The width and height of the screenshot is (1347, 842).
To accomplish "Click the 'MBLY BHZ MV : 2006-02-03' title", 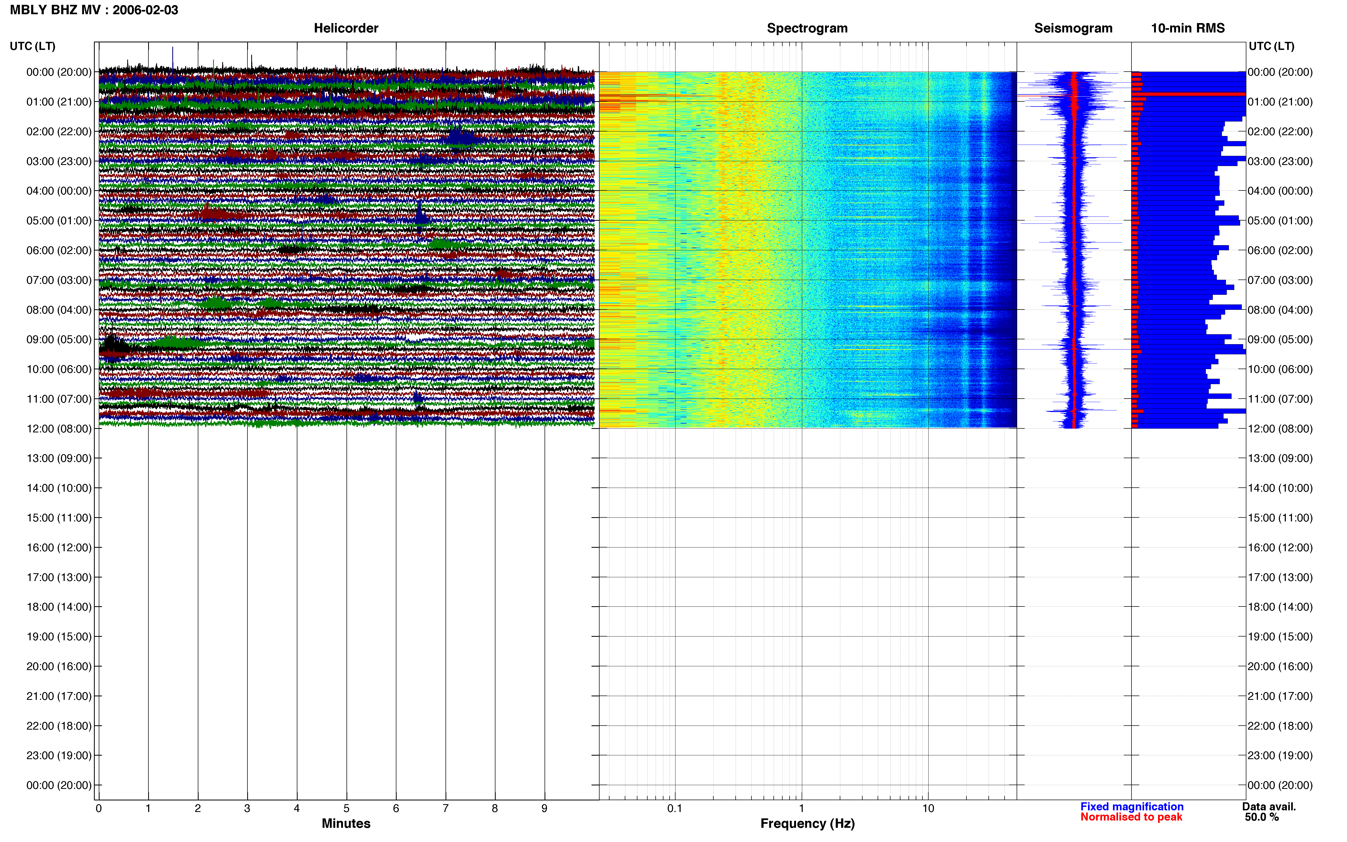I will click(94, 10).
